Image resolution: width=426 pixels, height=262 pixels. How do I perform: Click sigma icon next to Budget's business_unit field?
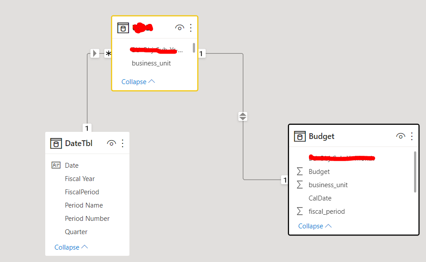tap(300, 185)
